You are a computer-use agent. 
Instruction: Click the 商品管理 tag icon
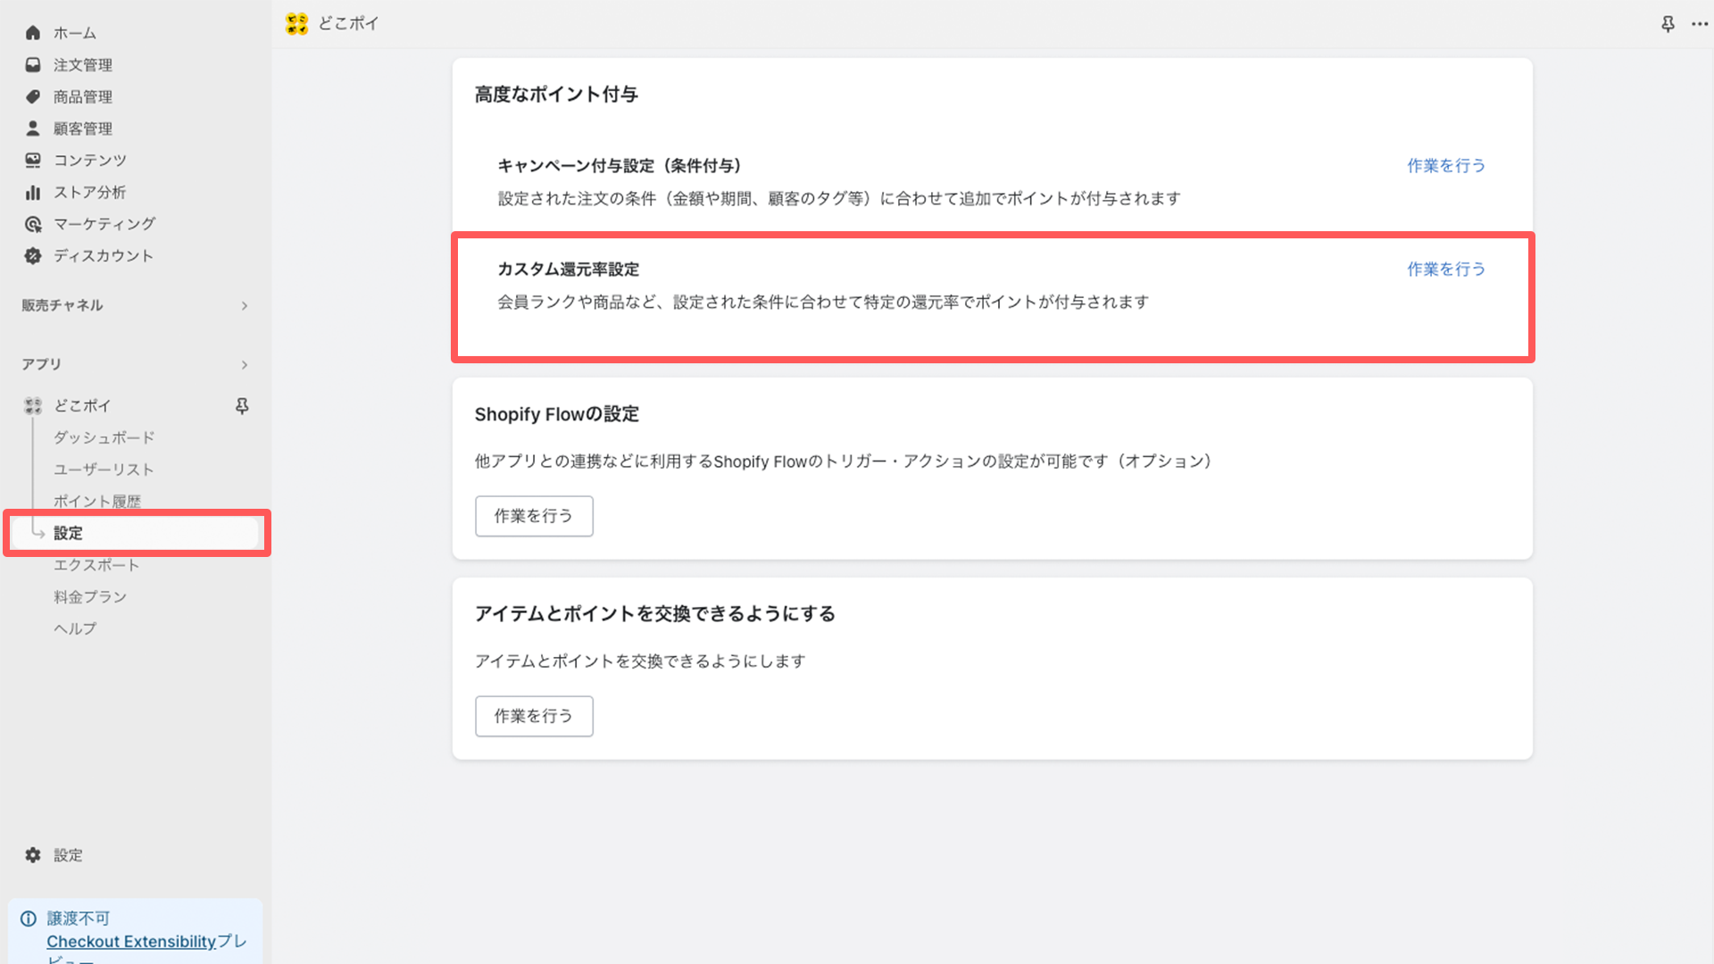pos(33,96)
